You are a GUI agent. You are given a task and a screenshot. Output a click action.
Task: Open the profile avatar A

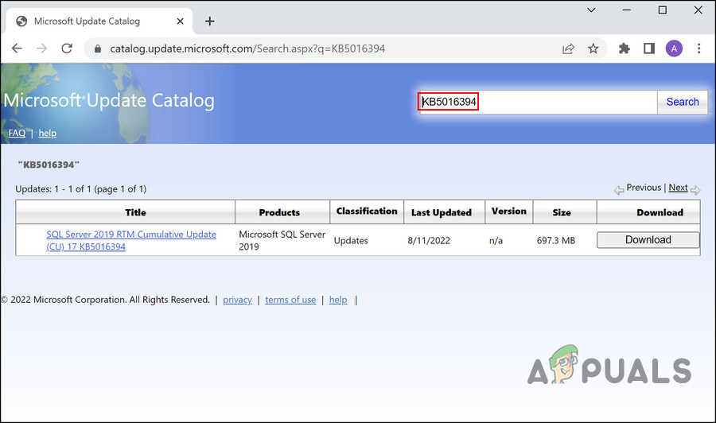pos(674,49)
